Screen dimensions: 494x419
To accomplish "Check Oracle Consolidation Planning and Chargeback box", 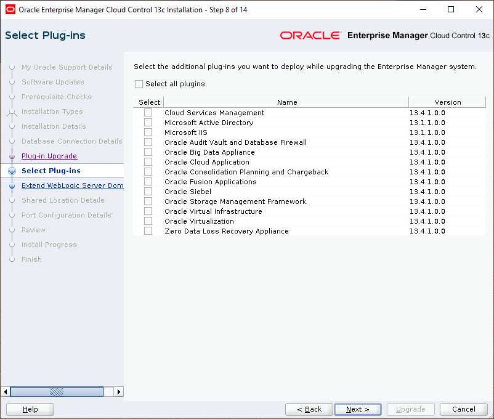I will pos(148,171).
